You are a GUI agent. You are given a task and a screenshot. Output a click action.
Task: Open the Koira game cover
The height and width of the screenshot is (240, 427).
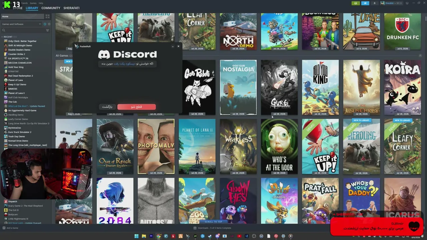tap(402, 87)
